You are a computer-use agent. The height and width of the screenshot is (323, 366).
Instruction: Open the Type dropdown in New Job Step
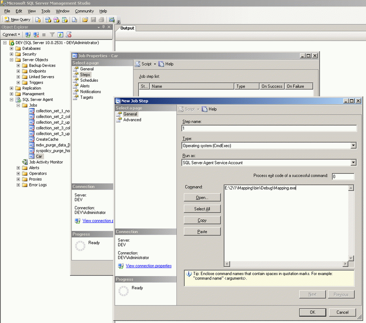point(353,146)
